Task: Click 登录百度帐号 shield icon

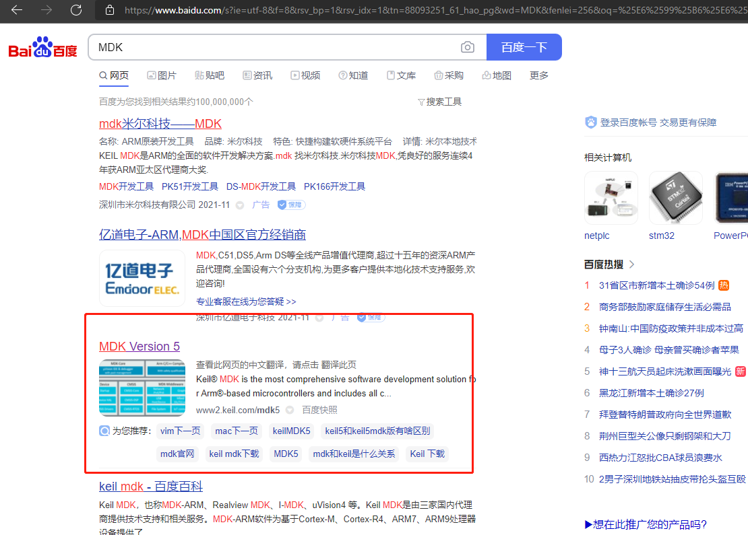Action: 590,122
